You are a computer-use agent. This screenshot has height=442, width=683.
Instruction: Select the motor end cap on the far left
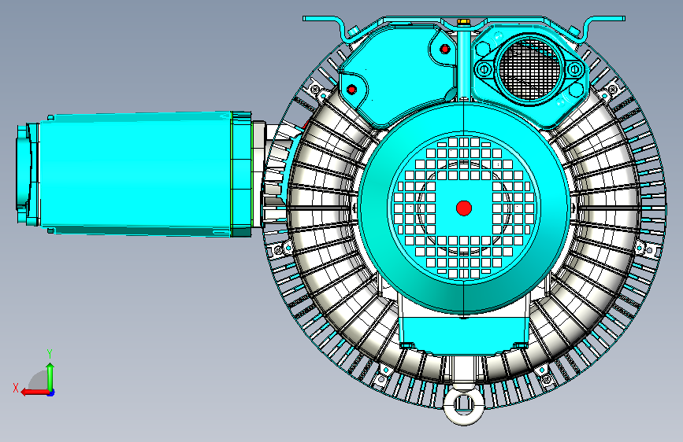(28, 174)
